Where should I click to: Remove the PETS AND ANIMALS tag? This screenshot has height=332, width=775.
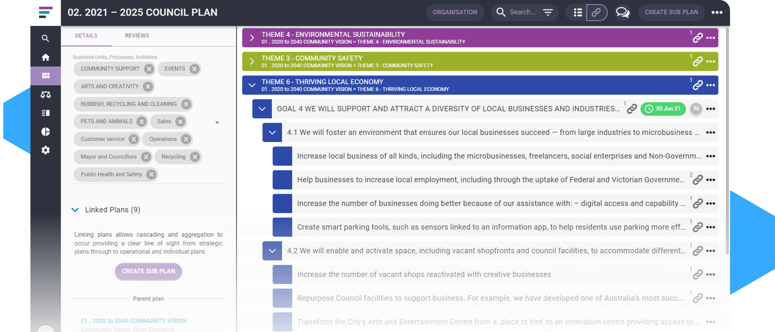coord(142,122)
